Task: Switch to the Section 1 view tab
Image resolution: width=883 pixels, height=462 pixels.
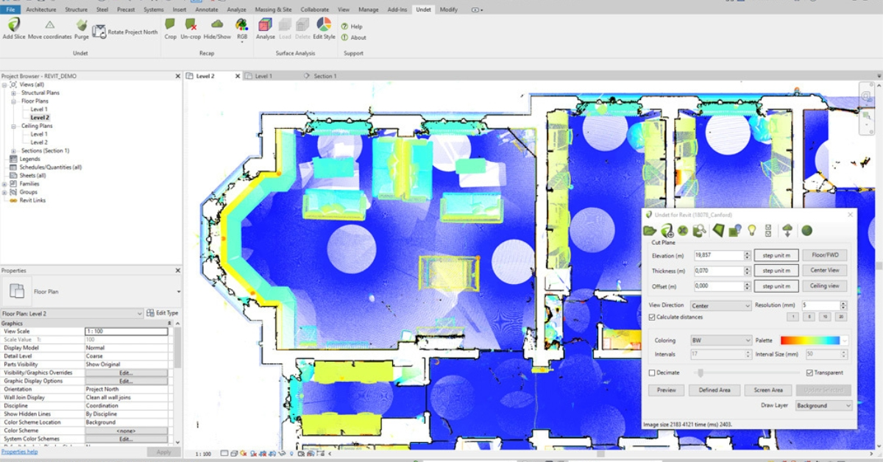Action: 325,76
